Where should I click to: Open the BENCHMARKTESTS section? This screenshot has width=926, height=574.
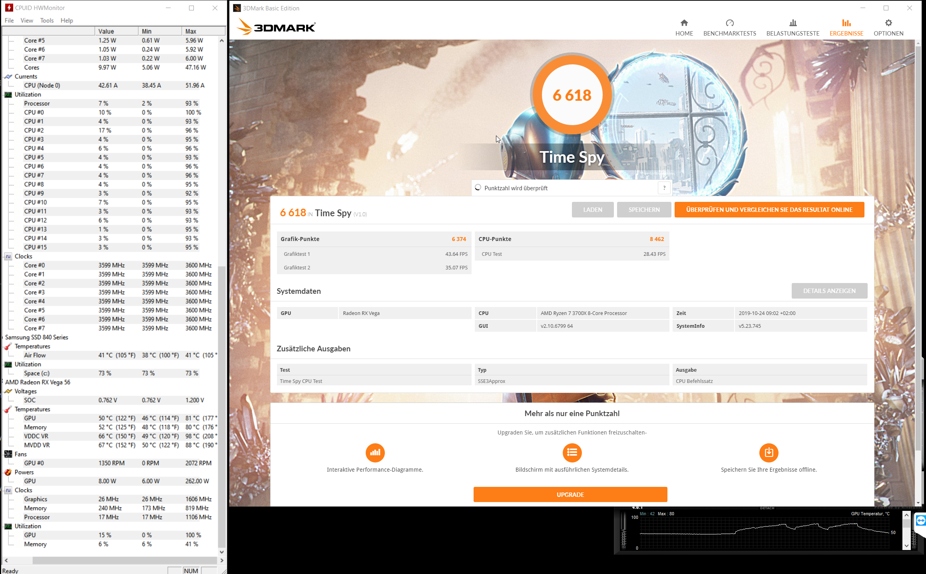730,28
